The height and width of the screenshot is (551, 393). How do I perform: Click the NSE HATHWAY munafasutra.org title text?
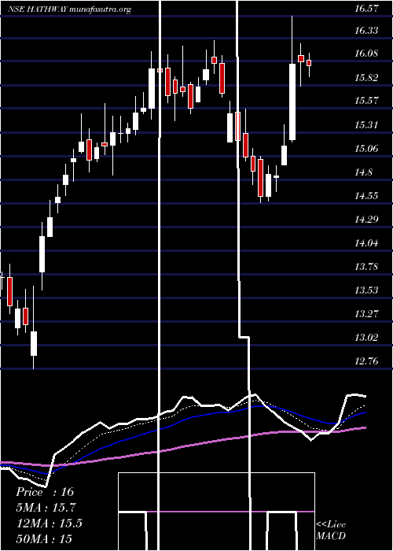coord(70,9)
